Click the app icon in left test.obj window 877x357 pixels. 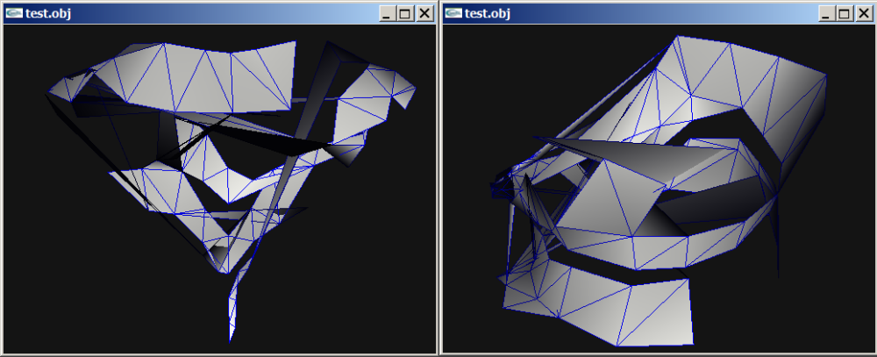(x=15, y=13)
